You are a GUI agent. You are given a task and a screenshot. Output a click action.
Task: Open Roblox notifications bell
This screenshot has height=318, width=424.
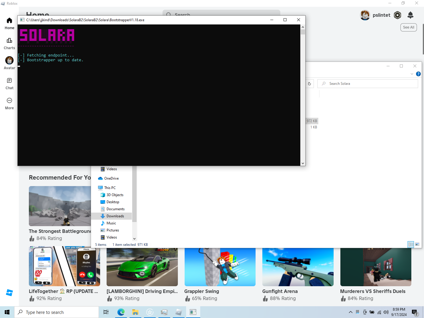[410, 15]
